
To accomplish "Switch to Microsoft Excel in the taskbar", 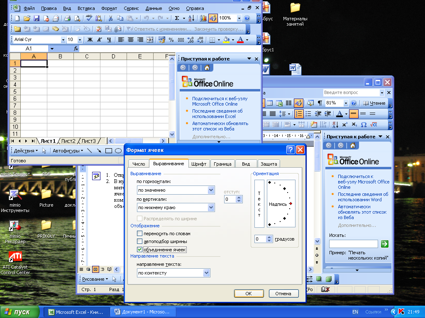I will point(76,312).
